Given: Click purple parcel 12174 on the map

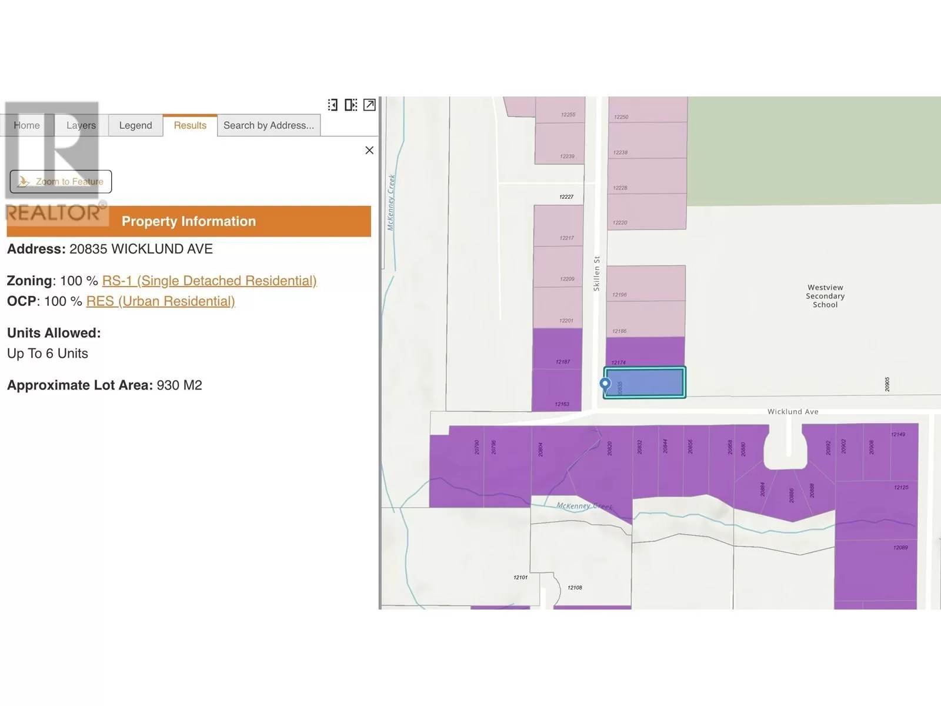Looking at the screenshot, I should click(x=645, y=351).
